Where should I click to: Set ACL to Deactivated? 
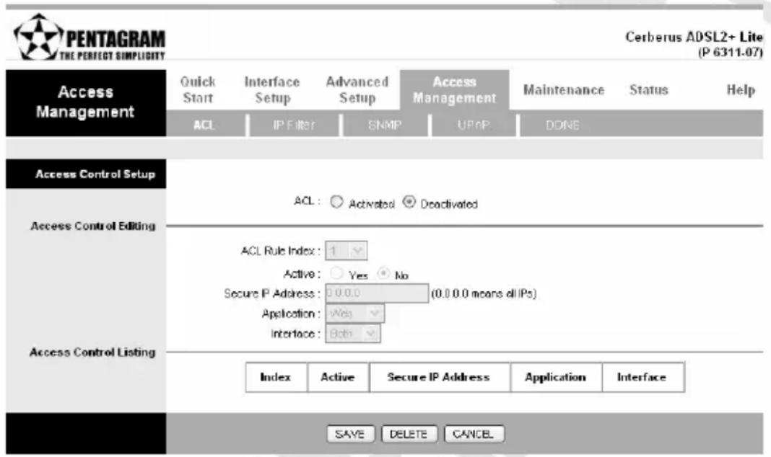click(x=409, y=202)
